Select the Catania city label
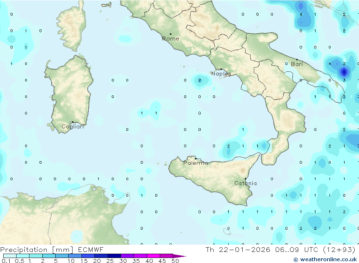 click(246, 183)
